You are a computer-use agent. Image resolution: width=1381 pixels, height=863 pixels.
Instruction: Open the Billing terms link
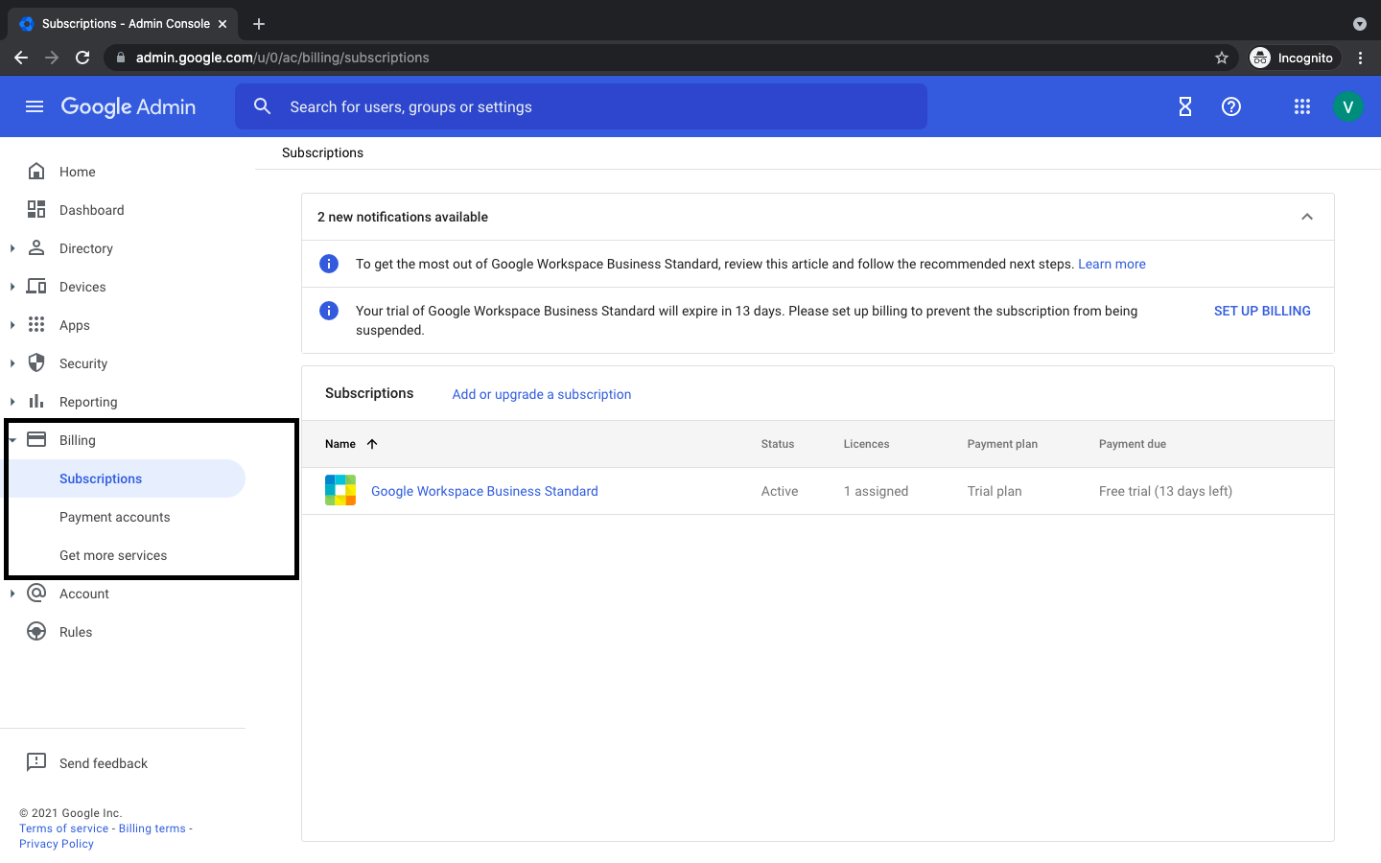click(x=152, y=828)
